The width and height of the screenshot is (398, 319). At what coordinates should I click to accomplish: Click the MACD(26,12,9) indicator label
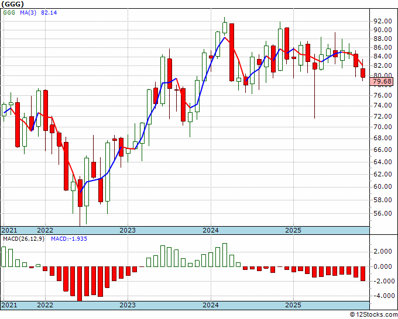click(x=23, y=239)
